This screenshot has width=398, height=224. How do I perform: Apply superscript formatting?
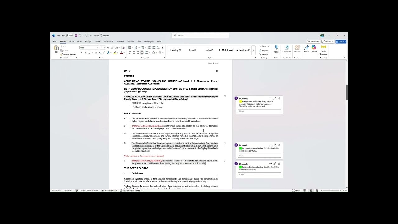[104, 53]
